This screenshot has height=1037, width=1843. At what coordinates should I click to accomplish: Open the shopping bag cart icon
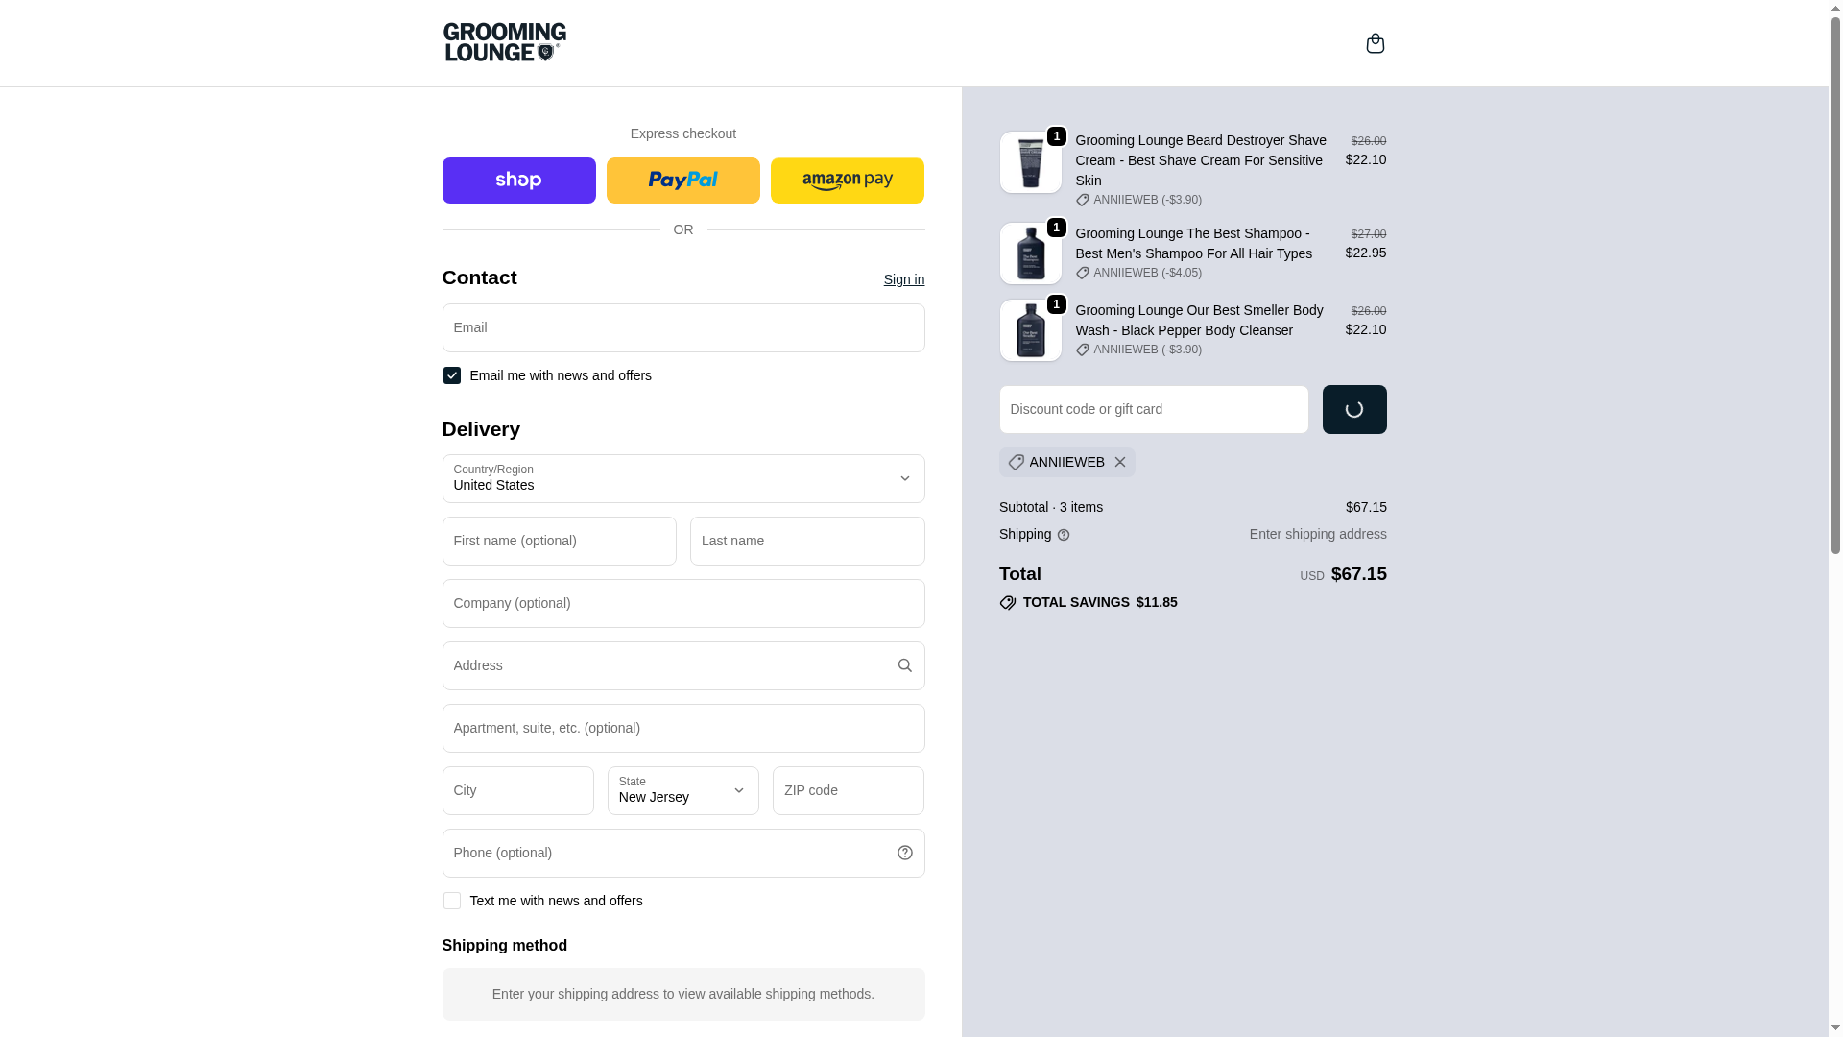coord(1375,43)
